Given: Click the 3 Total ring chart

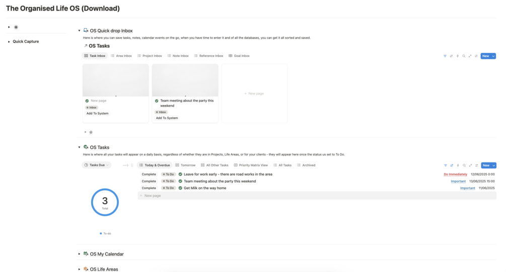Looking at the screenshot, I should 105,202.
